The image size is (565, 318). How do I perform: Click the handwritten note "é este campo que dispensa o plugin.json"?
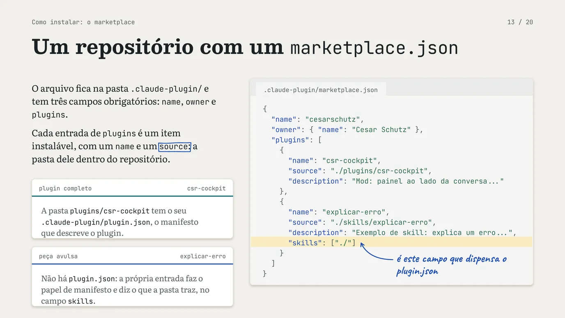452,265
